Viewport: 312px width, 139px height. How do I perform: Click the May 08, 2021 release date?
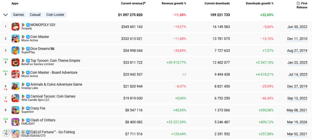click(297, 110)
